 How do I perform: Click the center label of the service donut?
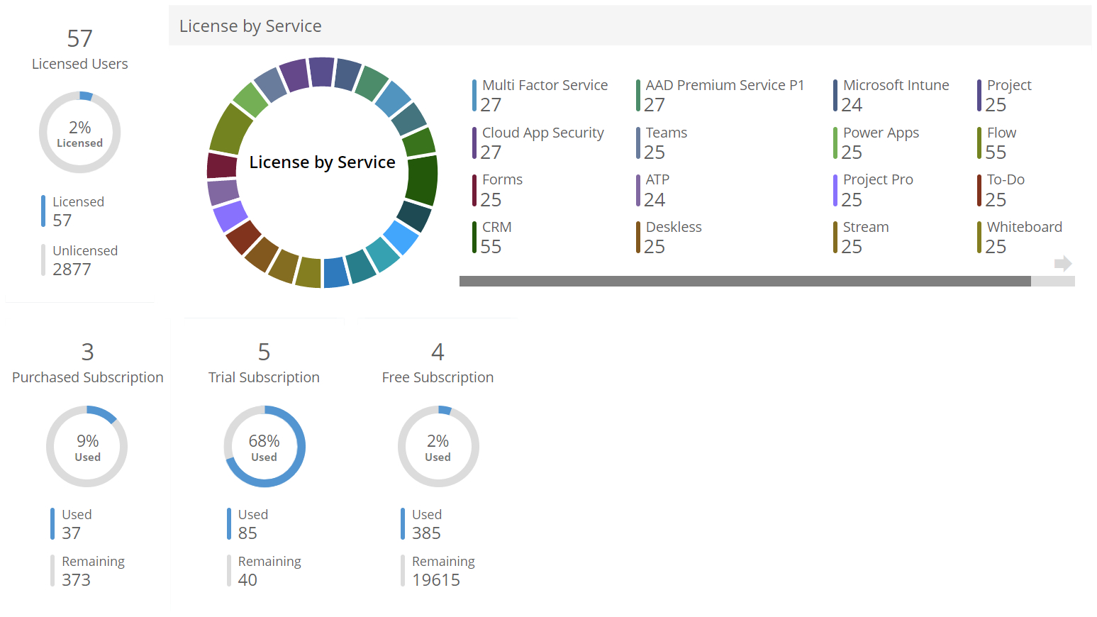(x=322, y=162)
